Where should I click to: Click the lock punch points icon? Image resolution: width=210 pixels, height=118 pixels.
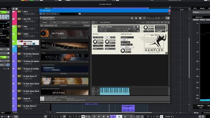83,117
